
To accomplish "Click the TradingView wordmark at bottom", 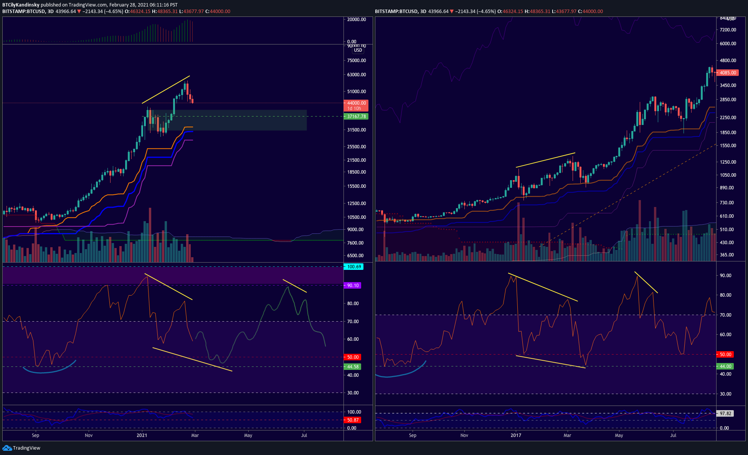I will (x=26, y=448).
